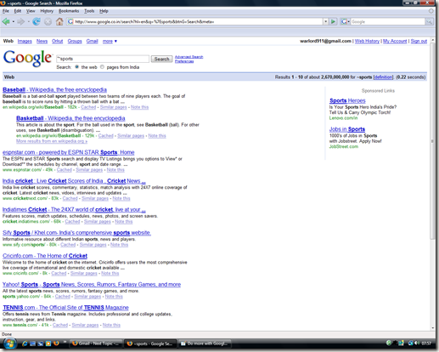439x352 pixels.
Task: Open the espnstar.com ESPN STAR Sports result
Action: click(x=69, y=152)
